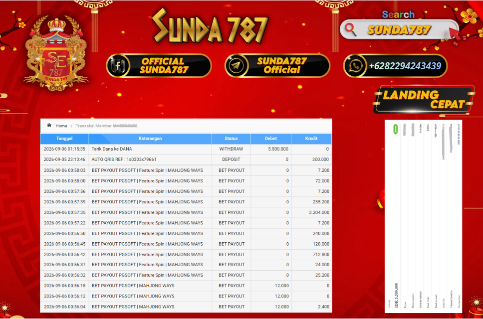Viewport: 483px width, 319px height.
Task: Open the SUNDA787 Official Telegram link
Action: click(x=277, y=65)
